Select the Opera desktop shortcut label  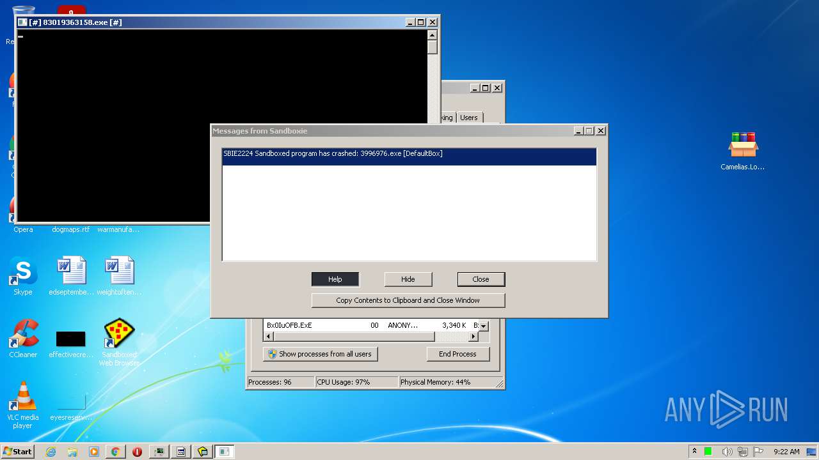23,229
